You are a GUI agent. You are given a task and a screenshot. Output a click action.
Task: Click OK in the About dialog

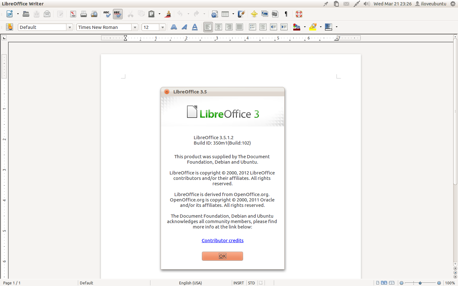click(222, 256)
